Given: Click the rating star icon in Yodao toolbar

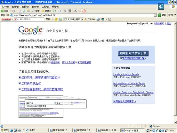Looking at the screenshot, I should click(x=85, y=19).
